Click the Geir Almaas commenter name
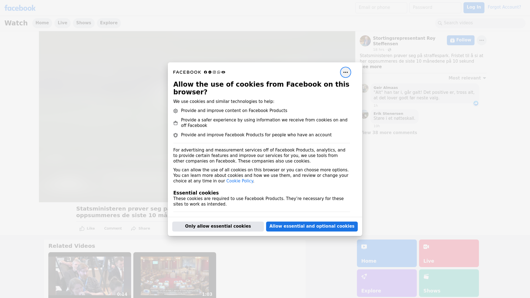 pyautogui.click(x=386, y=88)
